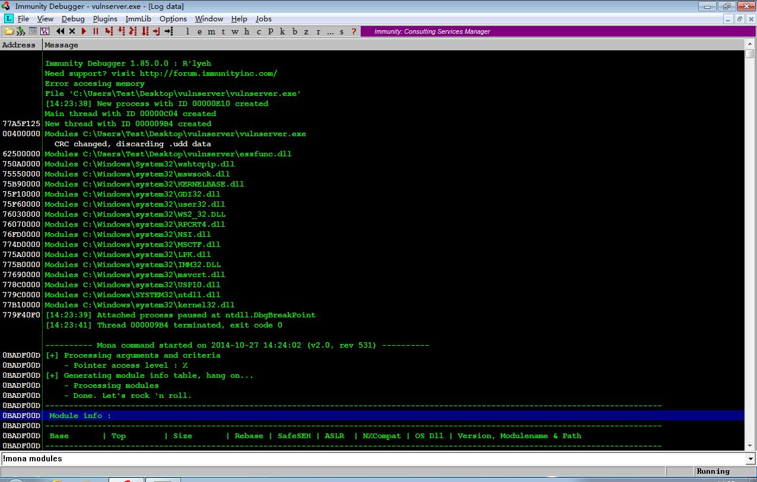The image size is (757, 482).
Task: Close the debugged program with X icon
Action: (x=72, y=31)
